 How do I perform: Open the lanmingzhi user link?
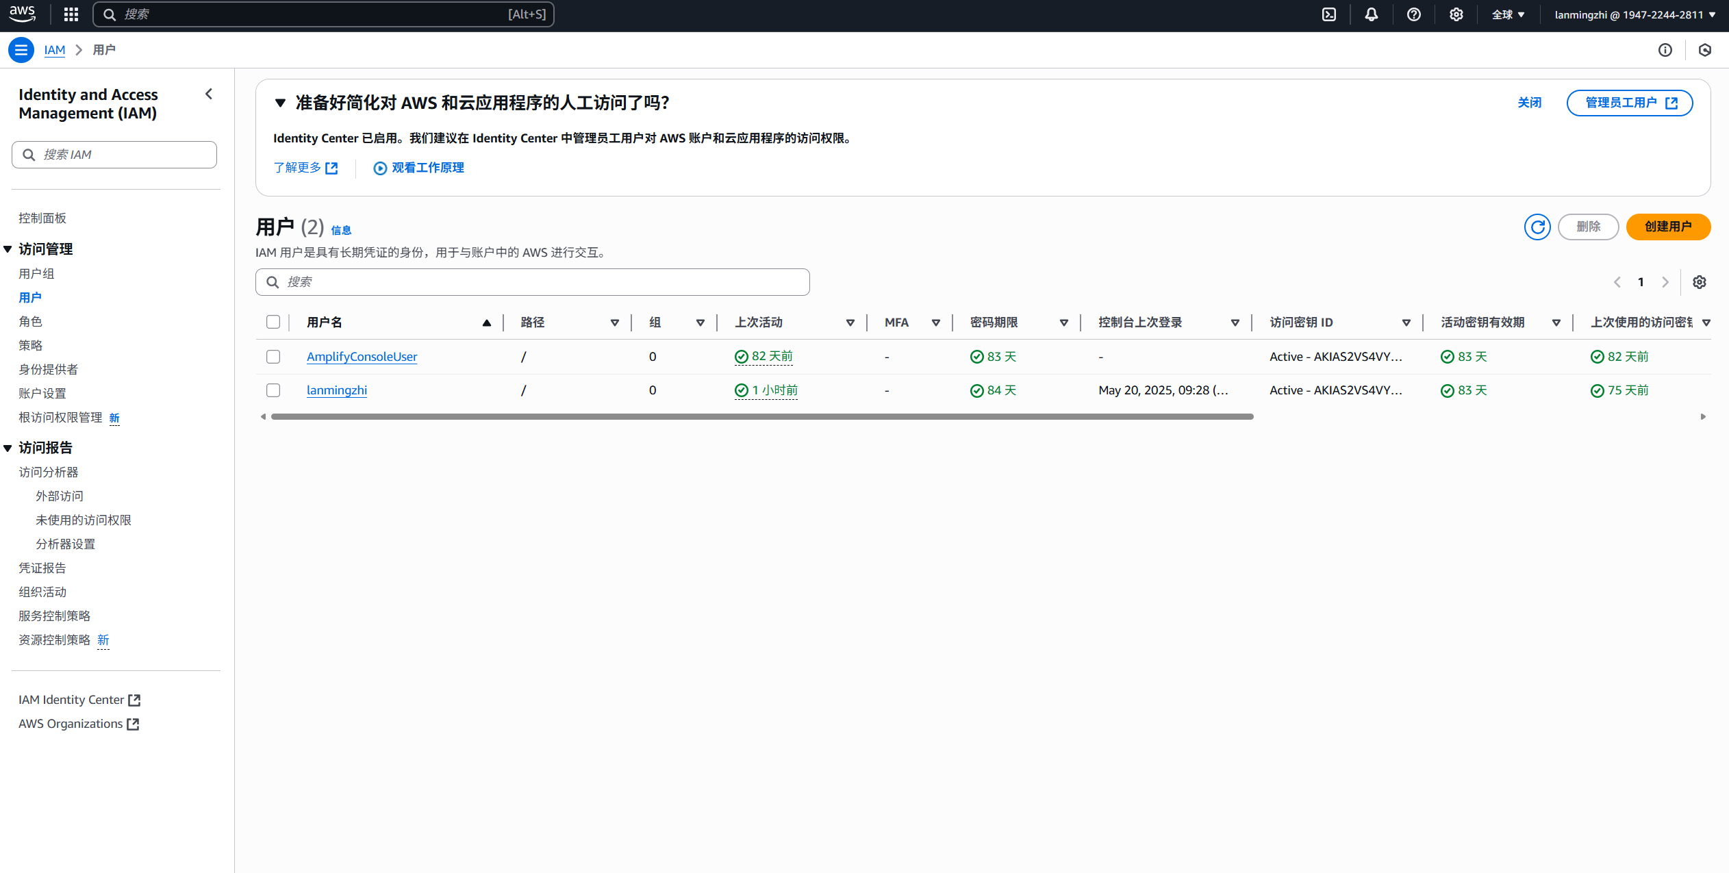click(336, 390)
